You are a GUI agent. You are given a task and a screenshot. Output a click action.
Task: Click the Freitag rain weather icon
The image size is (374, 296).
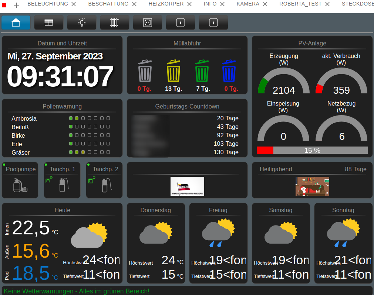[218, 233]
